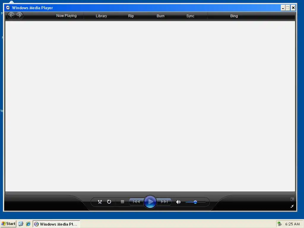Switch to the Library tab
Viewport: 304px width, 228px height.
pos(101,16)
